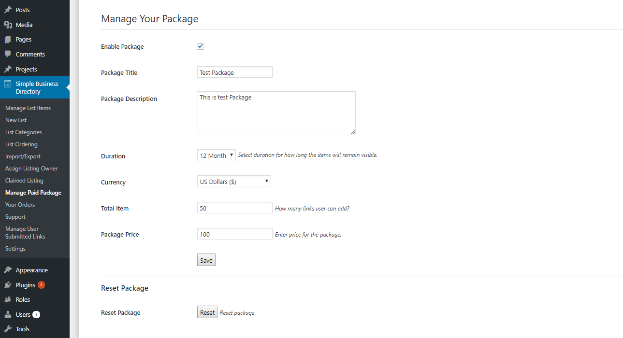Open Import/Export submenu item
Image resolution: width=623 pixels, height=338 pixels.
23,156
